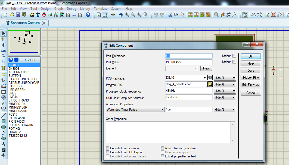Screen dimensions: 289x165
Task: Click the L library manager button
Action: pos(16,60)
